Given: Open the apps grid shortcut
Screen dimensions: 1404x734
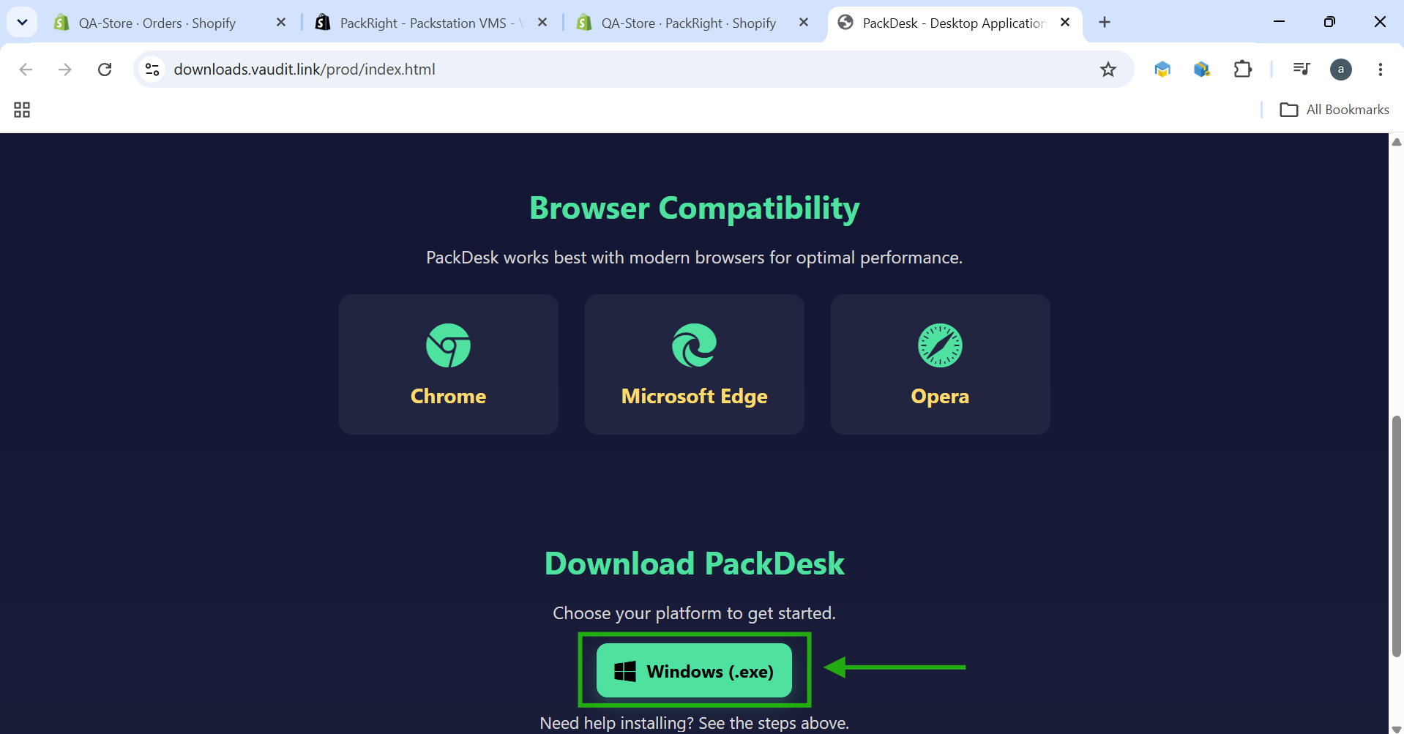Looking at the screenshot, I should point(22,110).
